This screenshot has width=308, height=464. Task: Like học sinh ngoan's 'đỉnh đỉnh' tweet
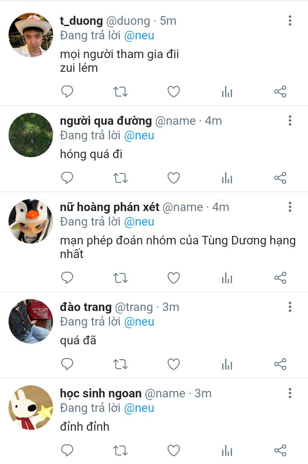tap(174, 450)
